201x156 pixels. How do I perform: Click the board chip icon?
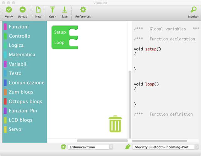(x=63, y=147)
